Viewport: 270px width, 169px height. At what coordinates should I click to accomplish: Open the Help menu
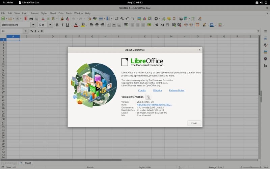[x=88, y=13]
